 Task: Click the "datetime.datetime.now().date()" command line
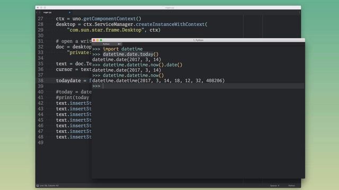[x=142, y=65]
